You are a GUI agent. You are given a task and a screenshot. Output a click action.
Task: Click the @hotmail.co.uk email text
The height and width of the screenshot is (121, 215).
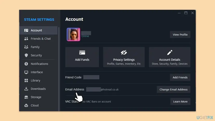[x=110, y=89]
